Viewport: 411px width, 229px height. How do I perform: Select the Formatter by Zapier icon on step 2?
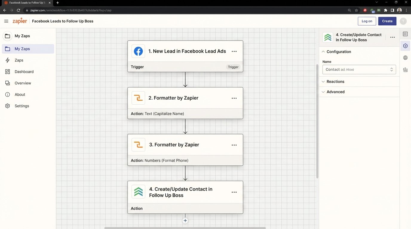138,98
